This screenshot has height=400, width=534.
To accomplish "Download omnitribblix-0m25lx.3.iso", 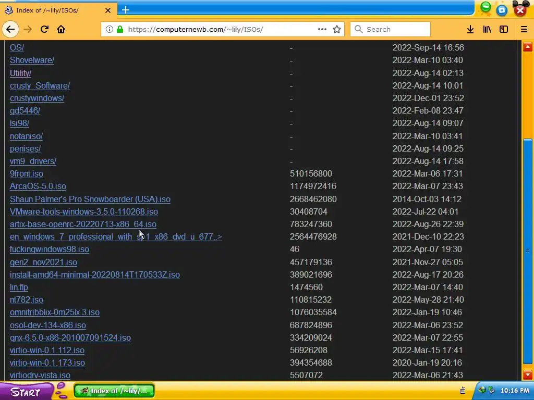I will (x=54, y=312).
